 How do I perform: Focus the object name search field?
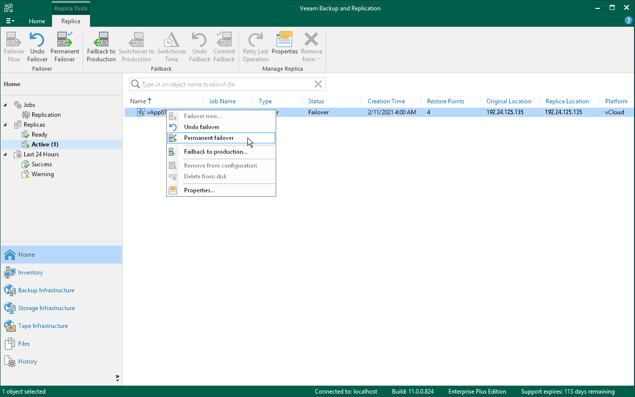(227, 85)
